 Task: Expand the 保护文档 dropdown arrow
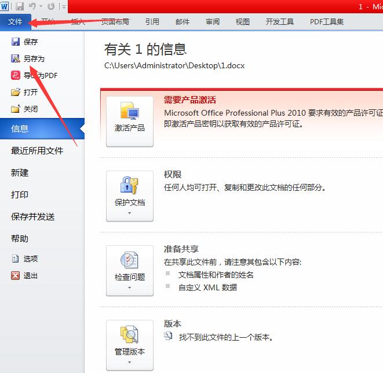point(129,213)
